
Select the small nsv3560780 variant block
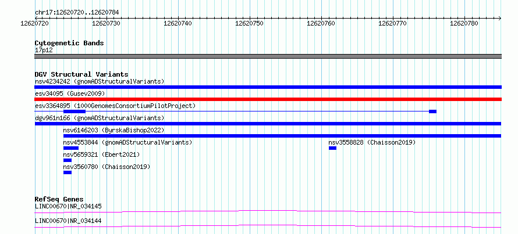pyautogui.click(x=68, y=172)
